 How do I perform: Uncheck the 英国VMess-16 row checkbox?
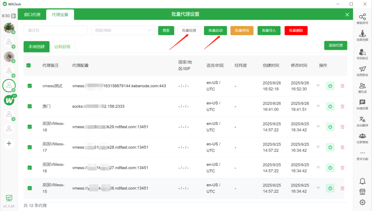coord(30,167)
